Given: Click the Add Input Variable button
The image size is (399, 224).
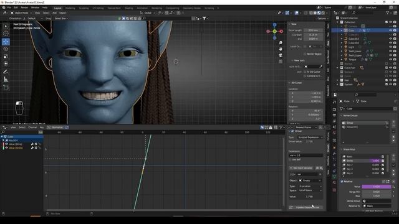Looking at the screenshot, I should point(300,168).
